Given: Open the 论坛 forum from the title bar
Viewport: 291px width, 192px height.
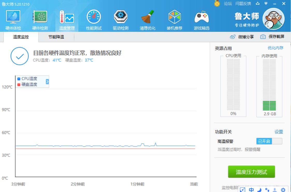Looking at the screenshot, I should coord(228,3).
